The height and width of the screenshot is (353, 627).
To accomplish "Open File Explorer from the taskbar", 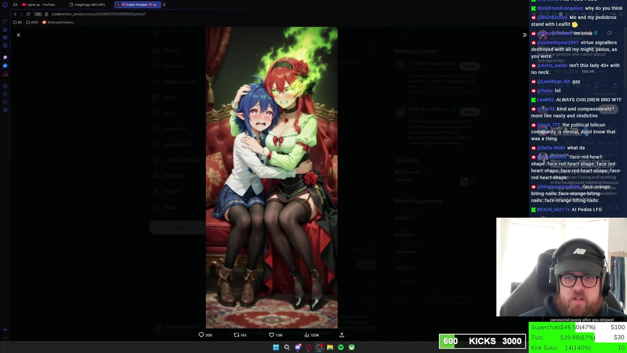I will pyautogui.click(x=330, y=347).
